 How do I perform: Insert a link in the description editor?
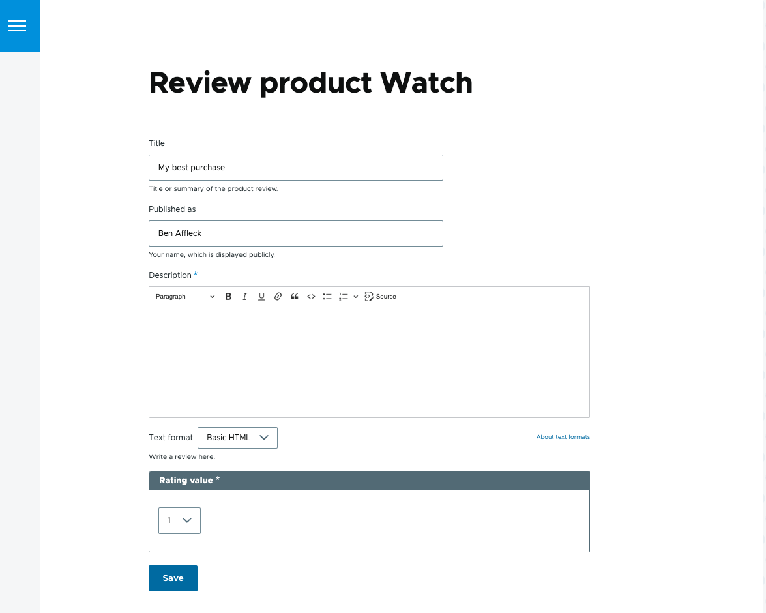(278, 296)
